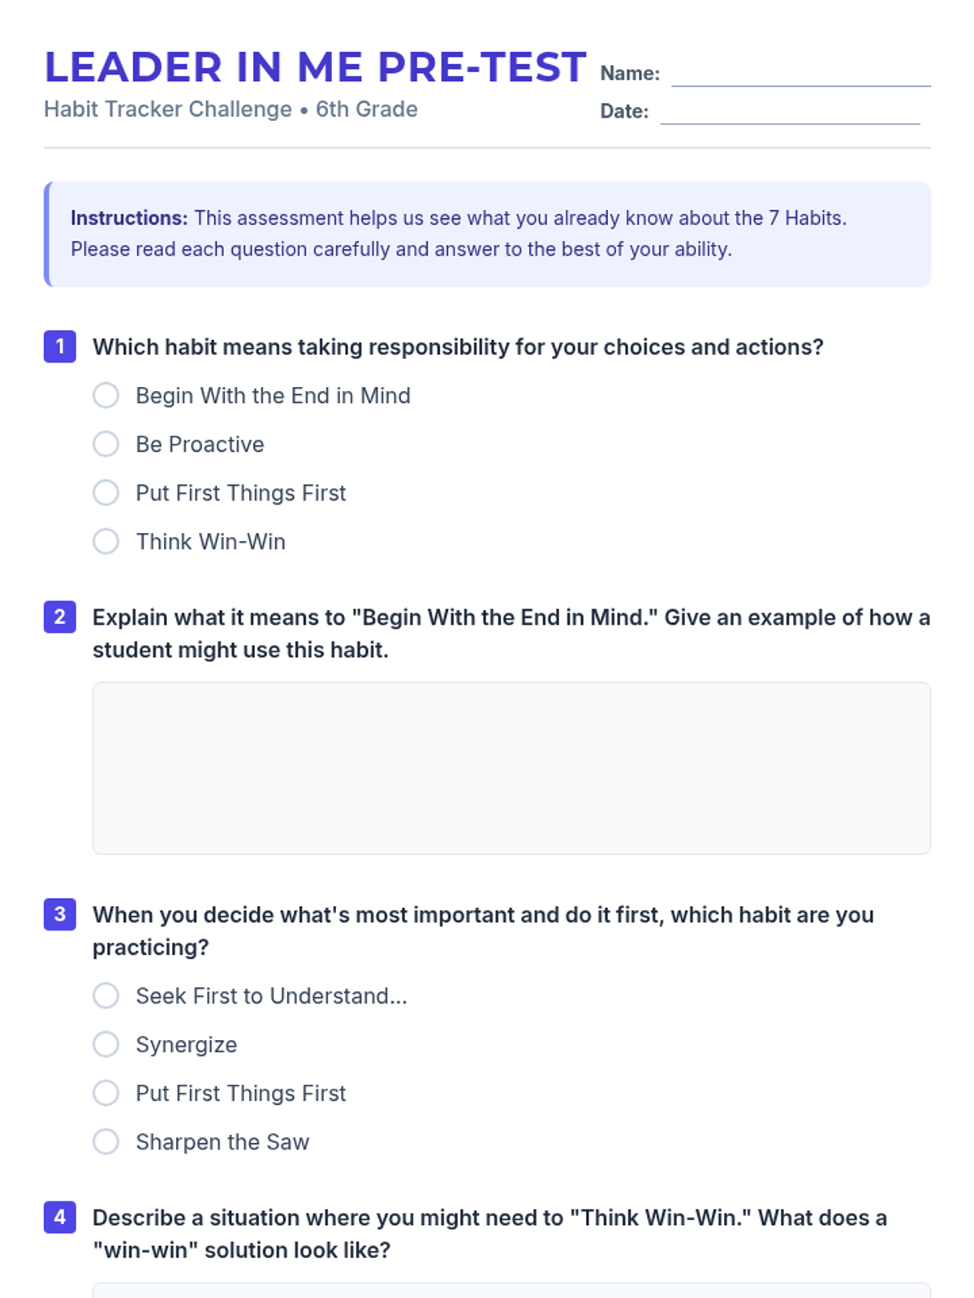Choose the 'Synergize' radio button
974x1298 pixels.
pyautogui.click(x=106, y=1045)
